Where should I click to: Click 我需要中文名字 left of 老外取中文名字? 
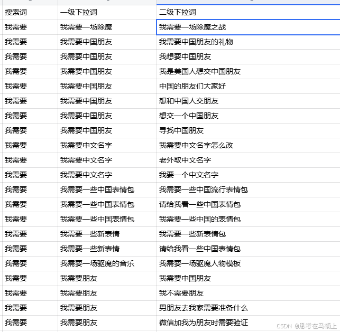pos(107,160)
